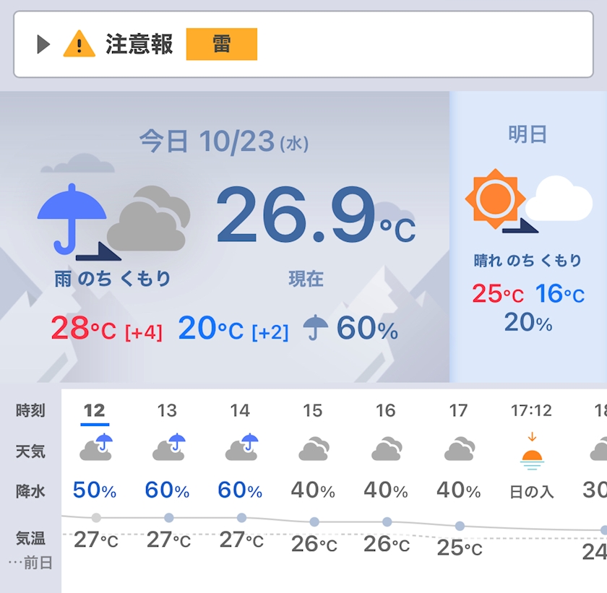Select the 今日 10/23 date heading
Viewport: 607px width, 593px height.
point(224,141)
